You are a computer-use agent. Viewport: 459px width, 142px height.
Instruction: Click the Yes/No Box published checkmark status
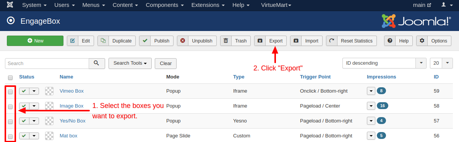(x=24, y=121)
